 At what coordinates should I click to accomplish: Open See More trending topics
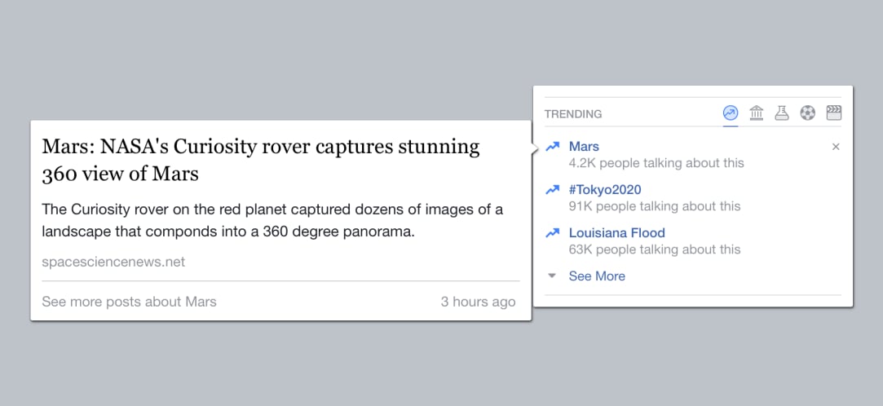pos(597,276)
